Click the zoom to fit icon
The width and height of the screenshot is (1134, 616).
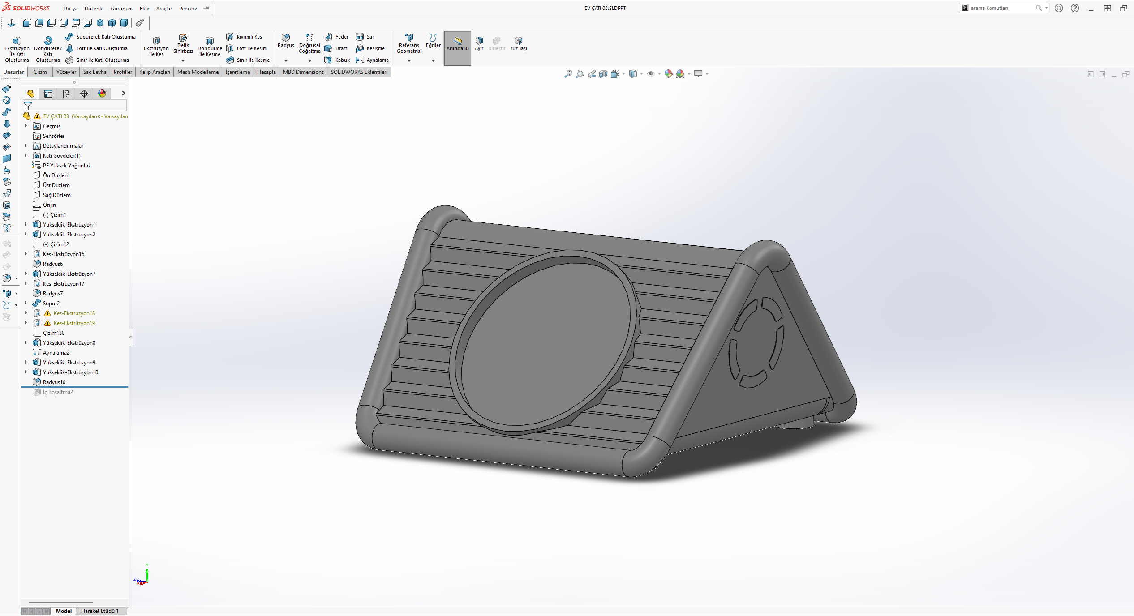568,74
